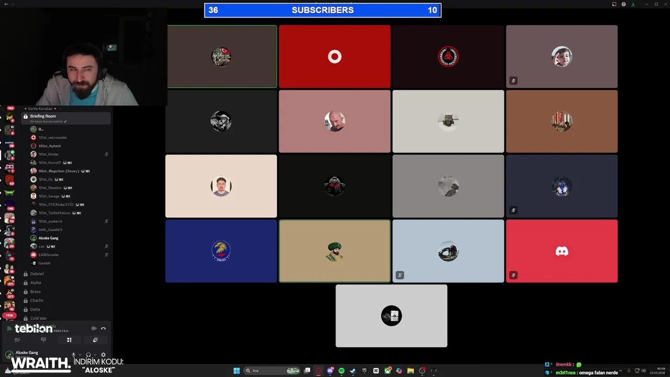Image resolution: width=670 pixels, height=377 pixels.
Task: Expand microphone input options chevron
Action: click(x=80, y=355)
